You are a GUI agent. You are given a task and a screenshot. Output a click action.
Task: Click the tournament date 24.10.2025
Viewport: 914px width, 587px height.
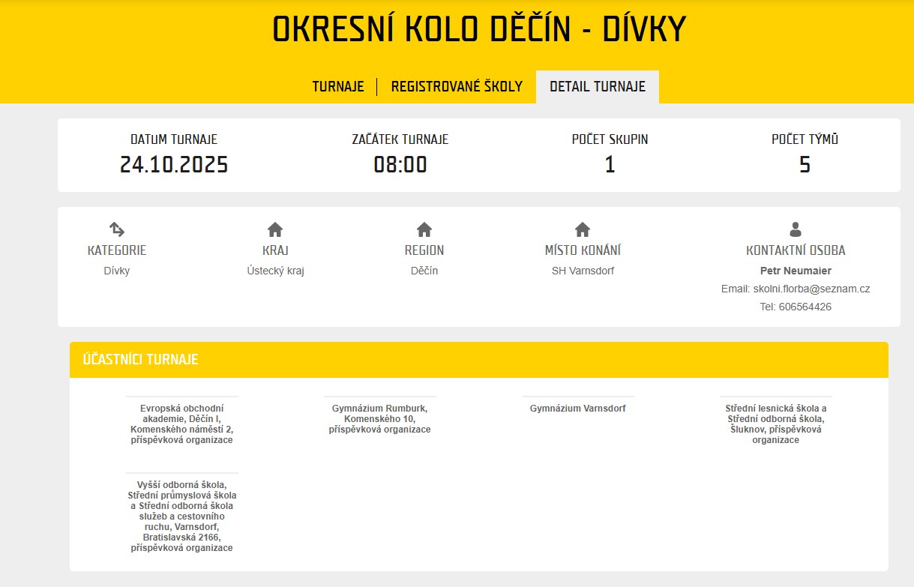(174, 165)
